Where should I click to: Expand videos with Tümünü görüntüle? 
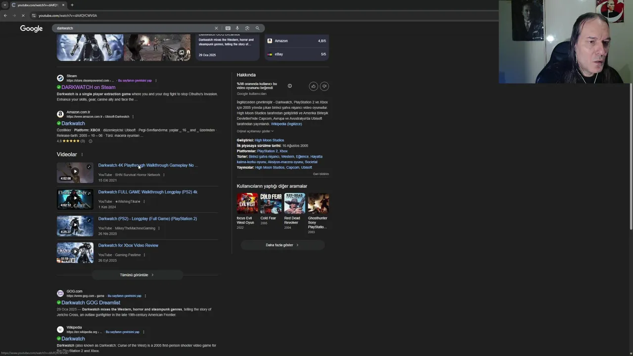[137, 275]
